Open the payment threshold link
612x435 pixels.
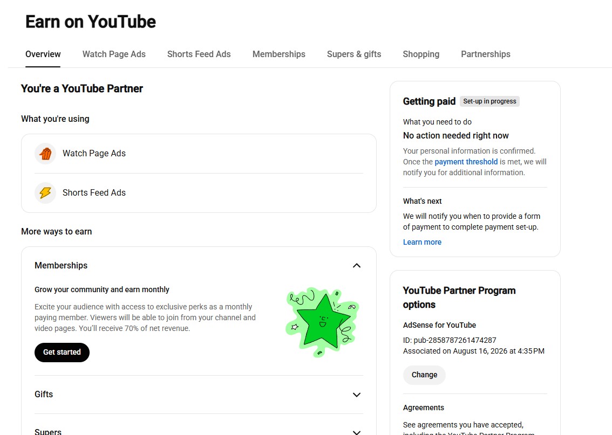pos(466,162)
